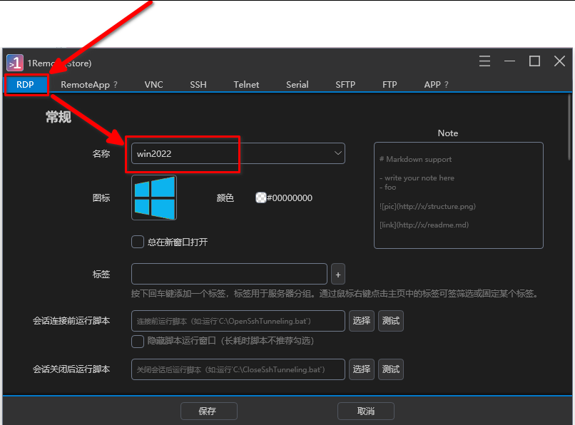Expand the 名称 dropdown arrow

[337, 153]
